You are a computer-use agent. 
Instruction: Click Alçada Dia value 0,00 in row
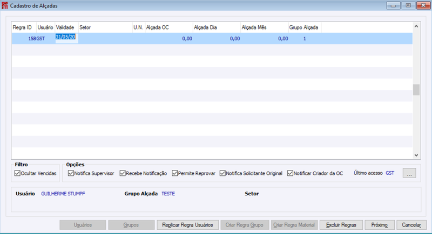pyautogui.click(x=235, y=39)
